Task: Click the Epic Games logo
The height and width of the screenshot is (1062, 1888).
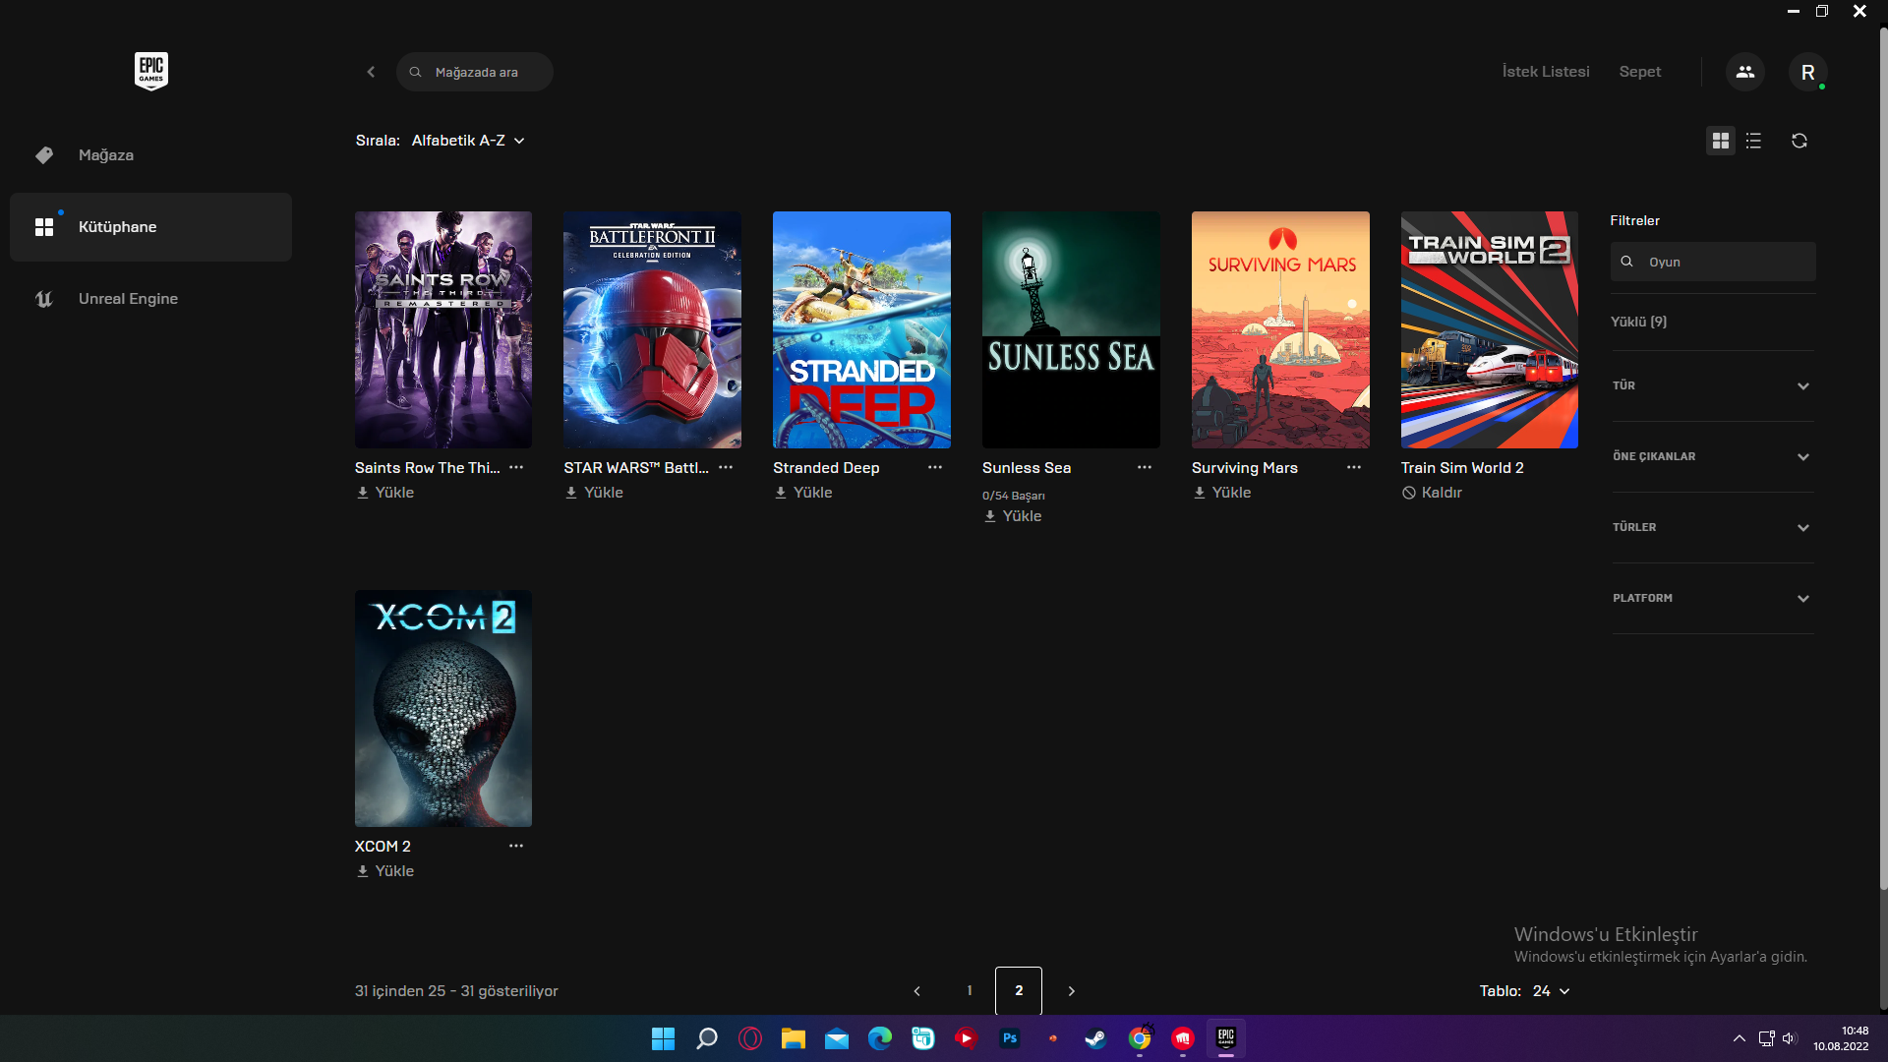Action: 150,71
